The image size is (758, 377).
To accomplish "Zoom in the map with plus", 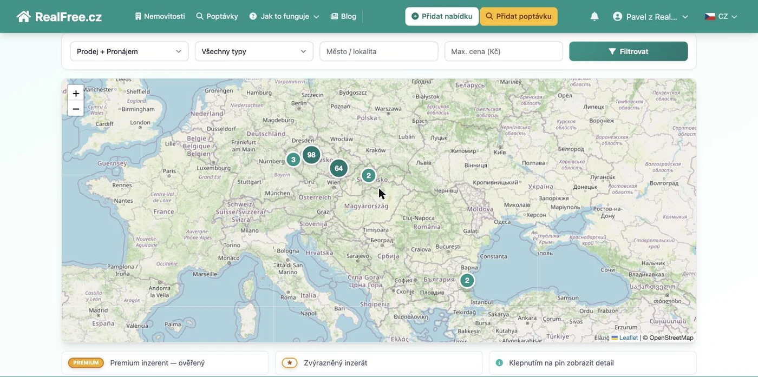I will pyautogui.click(x=76, y=93).
